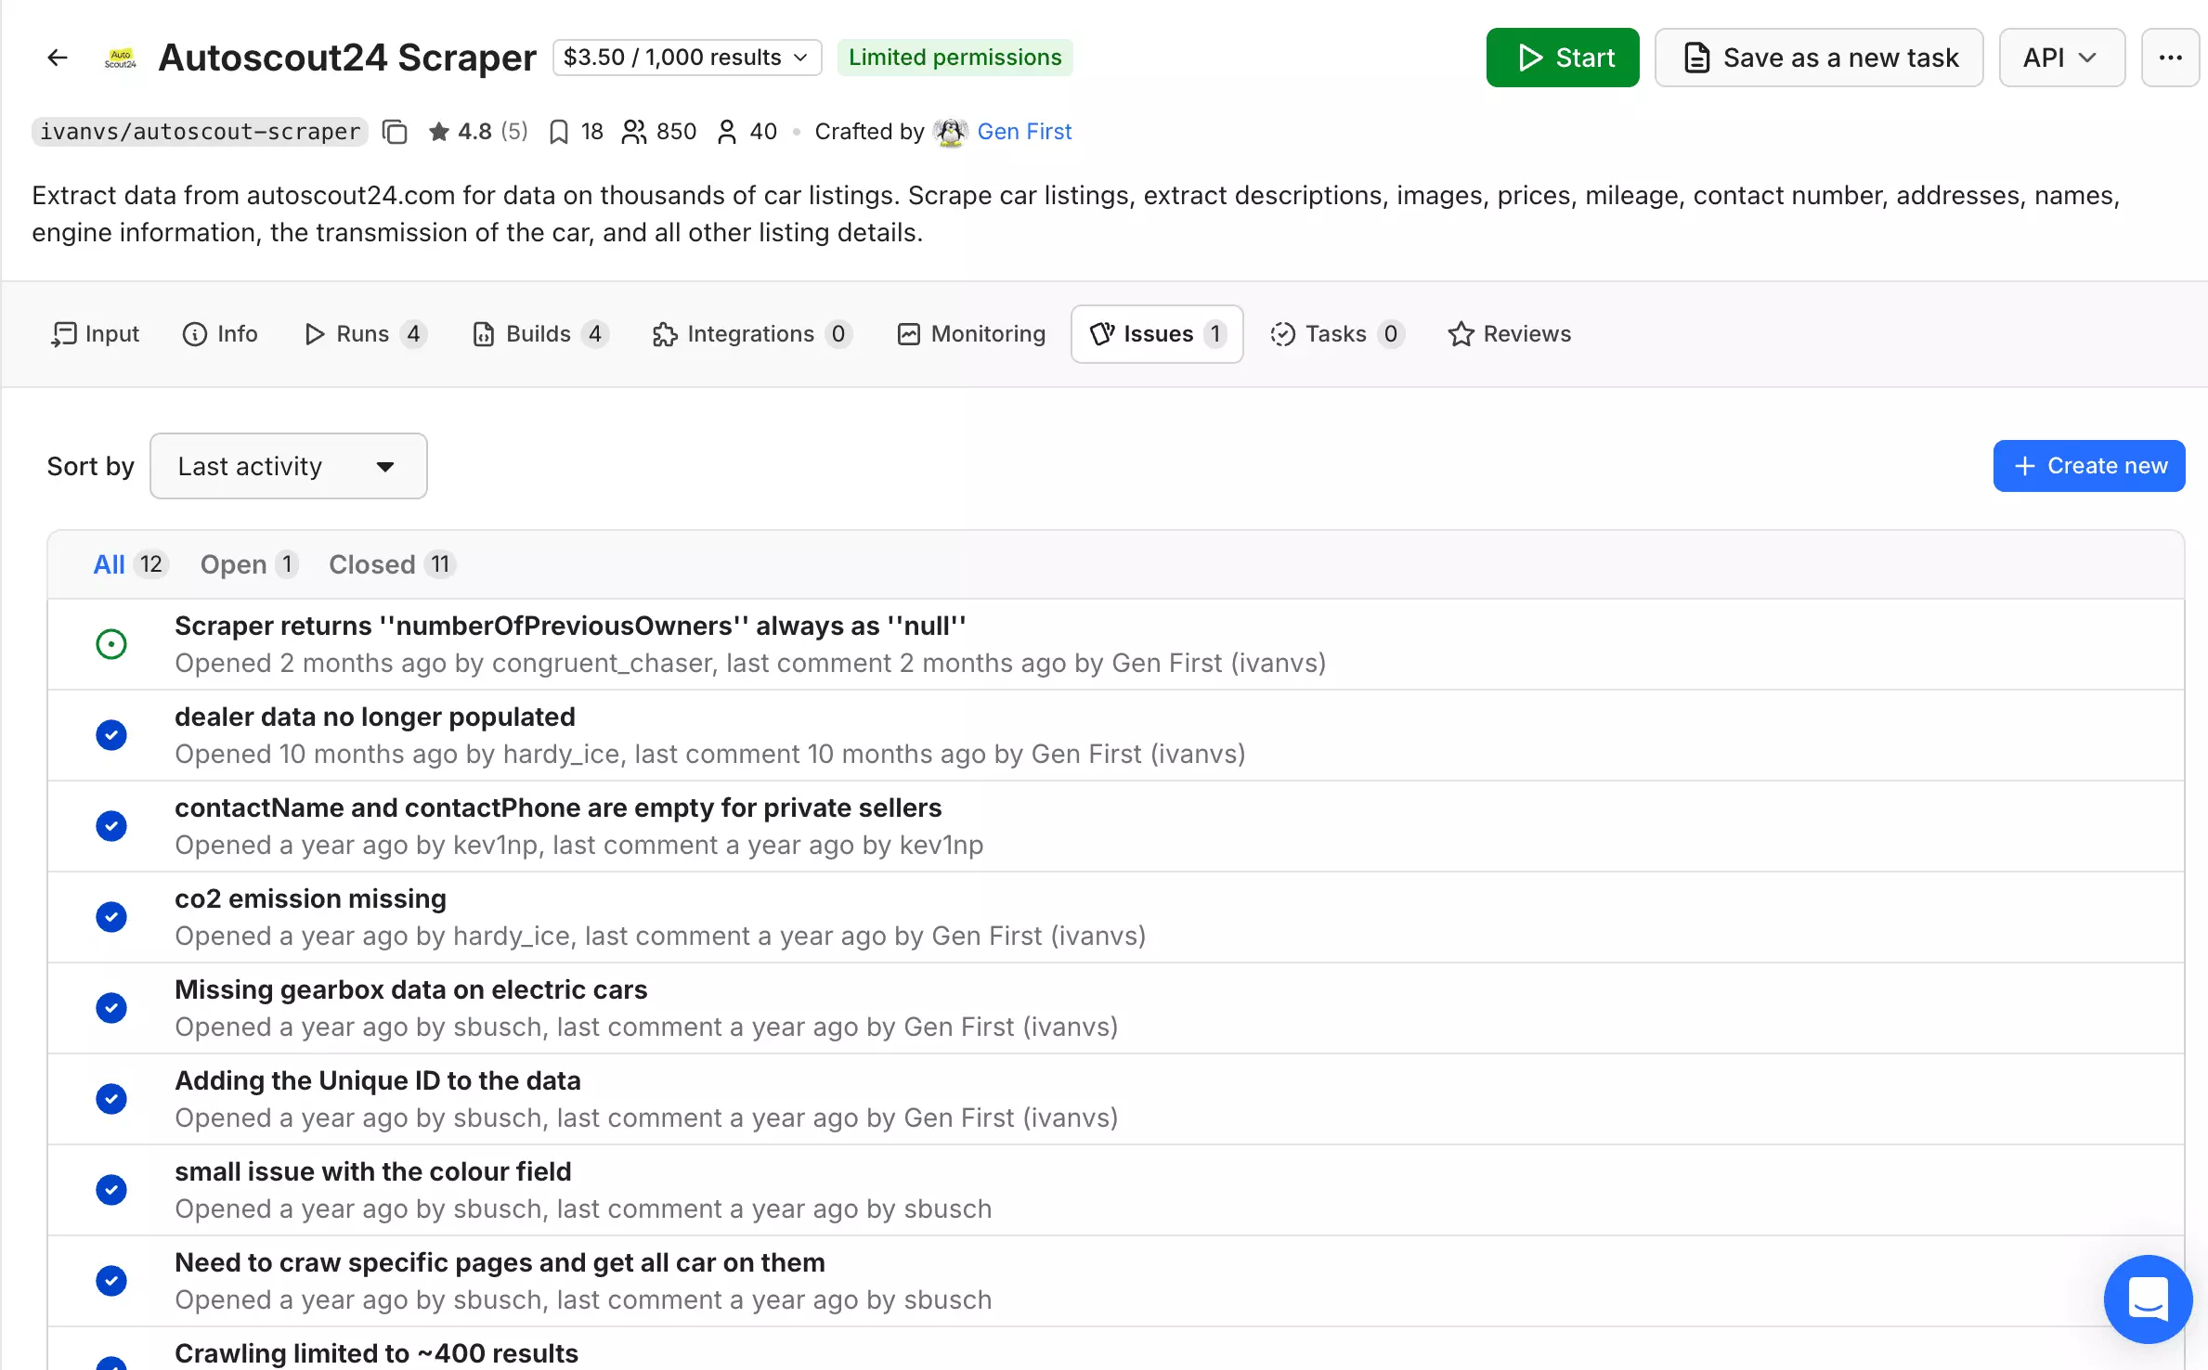
Task: Click closed-status icon for dealer data issue
Action: (x=111, y=735)
